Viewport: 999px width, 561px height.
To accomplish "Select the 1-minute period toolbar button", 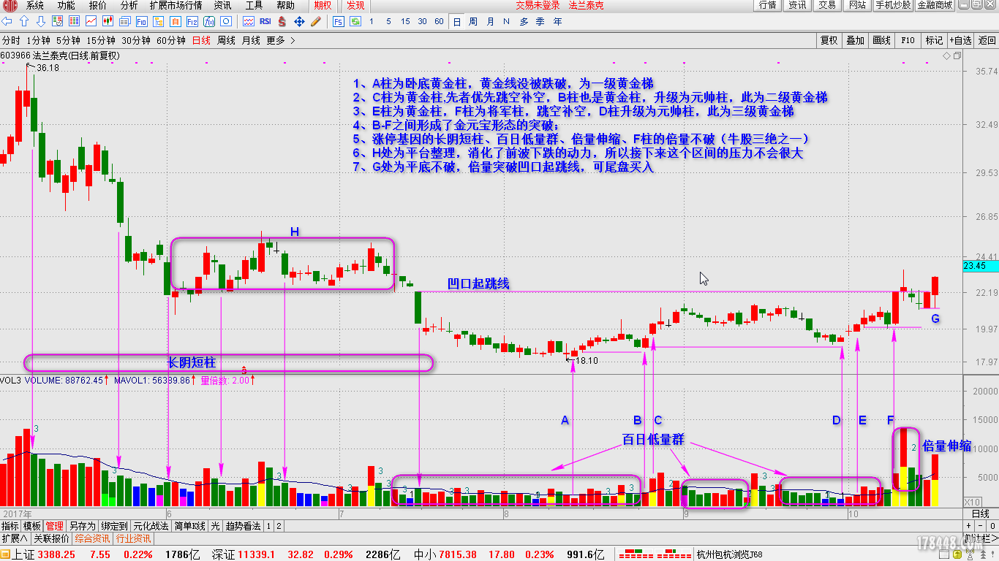I will [372, 22].
